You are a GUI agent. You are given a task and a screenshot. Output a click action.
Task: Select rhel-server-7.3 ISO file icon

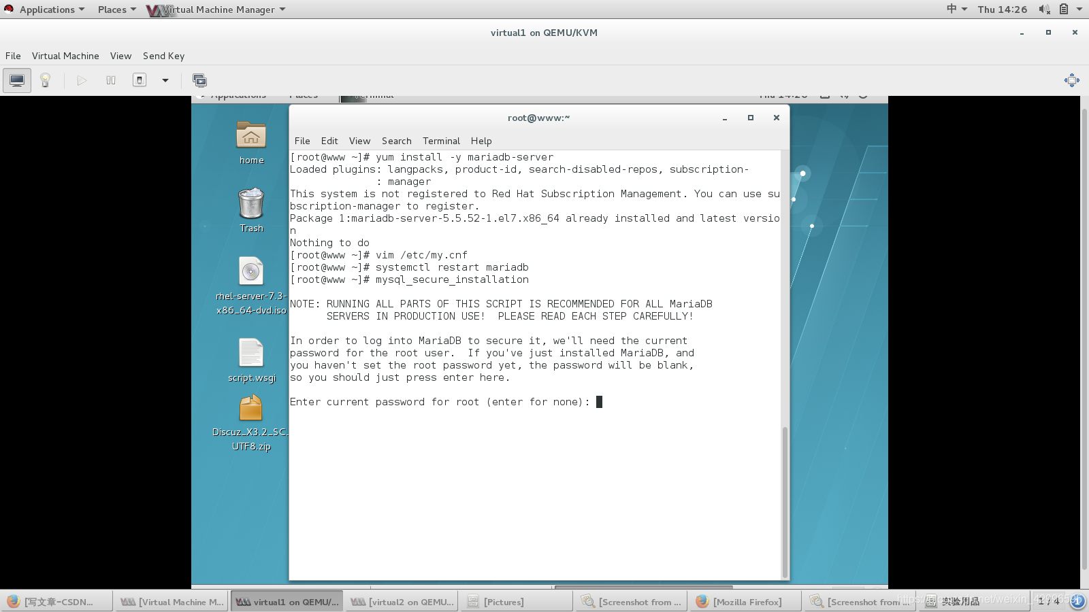pyautogui.click(x=251, y=286)
